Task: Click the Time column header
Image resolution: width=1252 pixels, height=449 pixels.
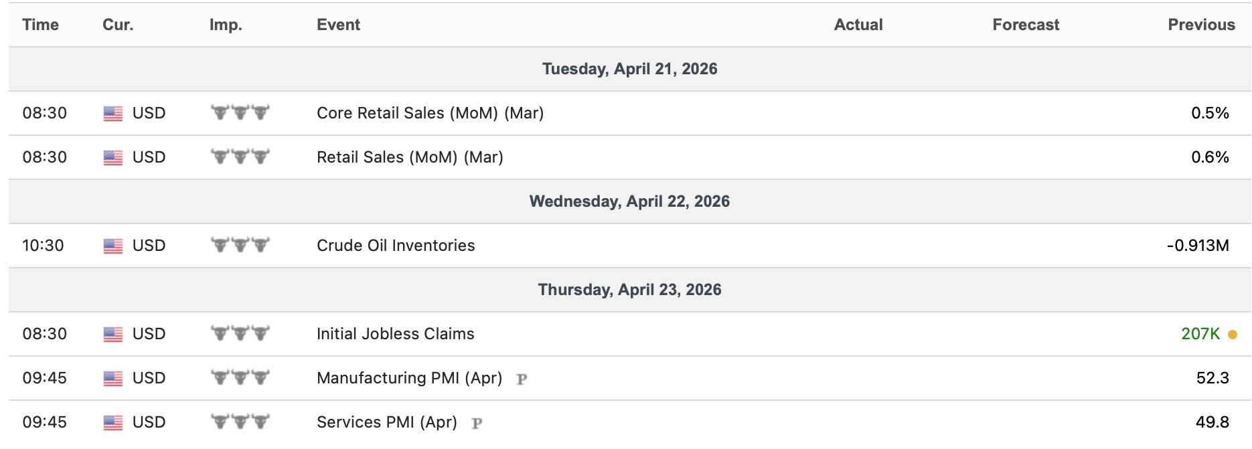Action: pos(40,25)
